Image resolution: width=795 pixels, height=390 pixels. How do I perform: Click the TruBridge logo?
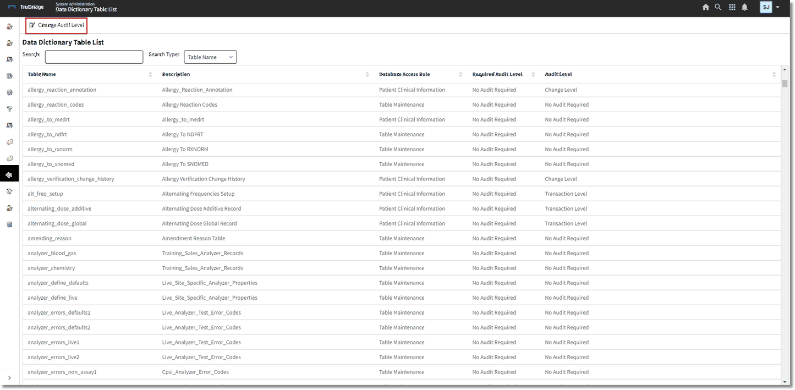26,7
